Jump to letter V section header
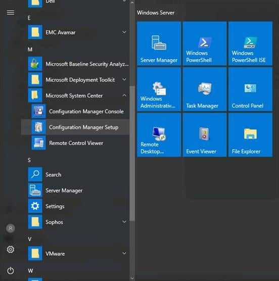Viewport: 279px width, 281px height. pyautogui.click(x=29, y=239)
